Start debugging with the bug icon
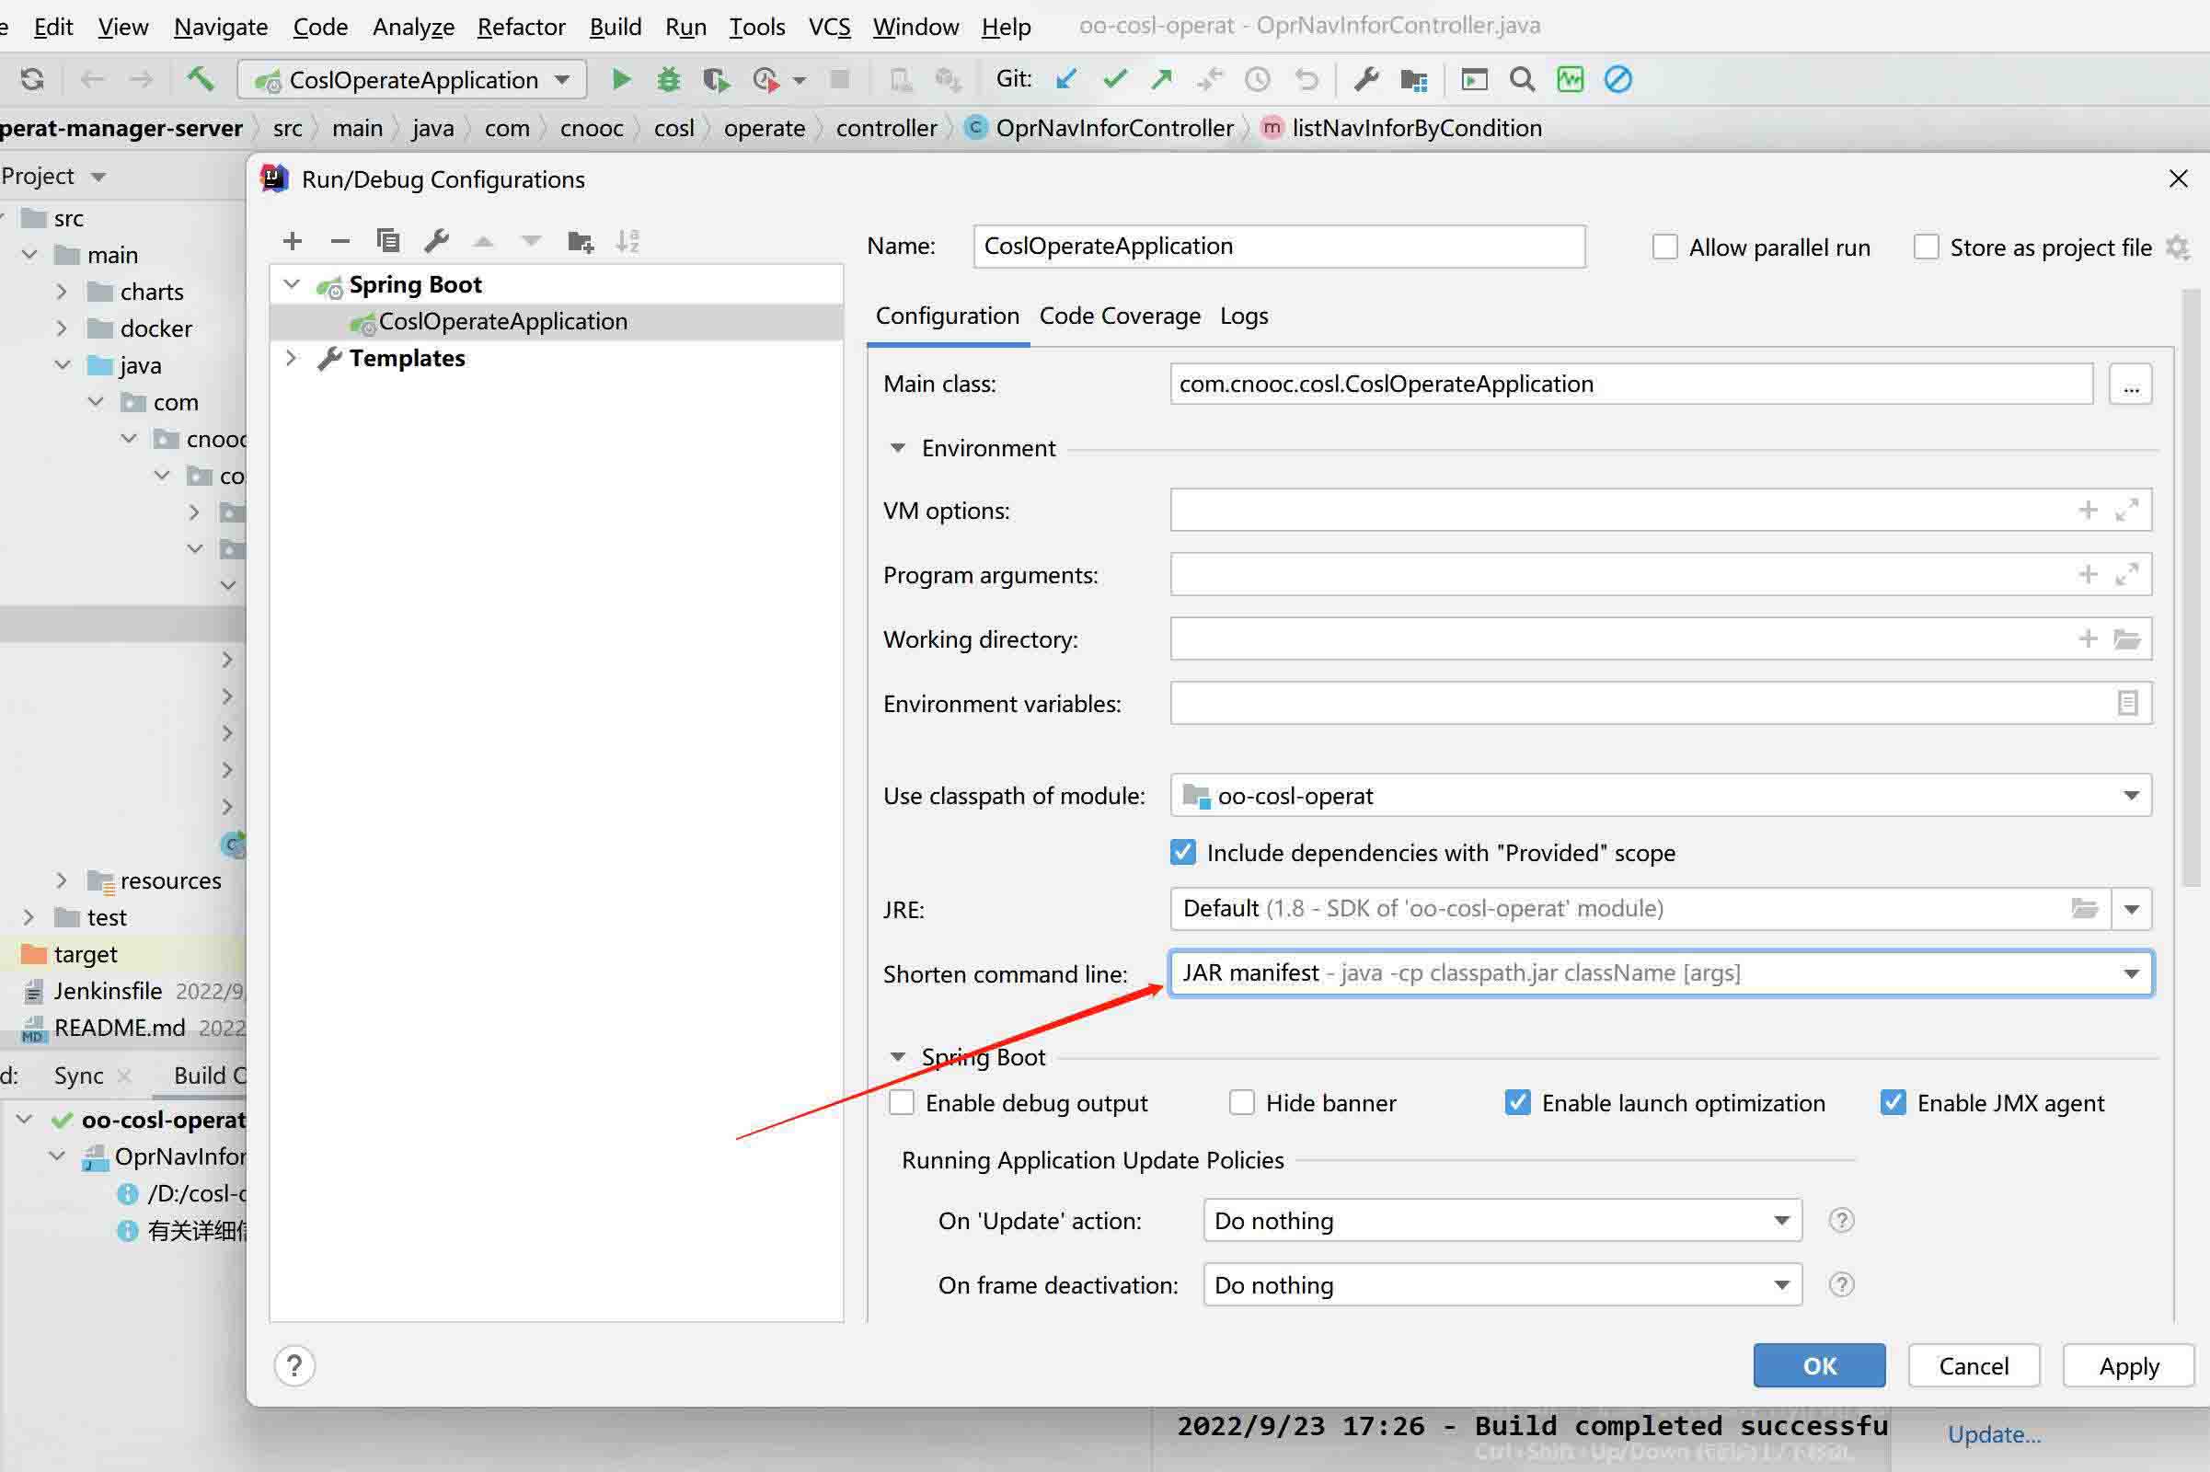Viewport: 2210px width, 1472px height. coord(669,80)
